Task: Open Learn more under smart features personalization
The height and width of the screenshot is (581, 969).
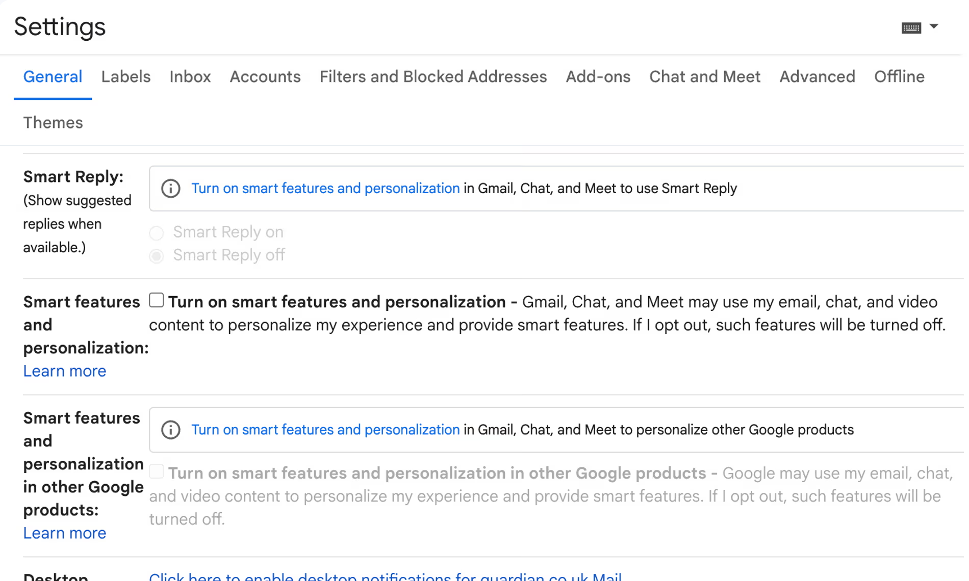Action: (64, 371)
